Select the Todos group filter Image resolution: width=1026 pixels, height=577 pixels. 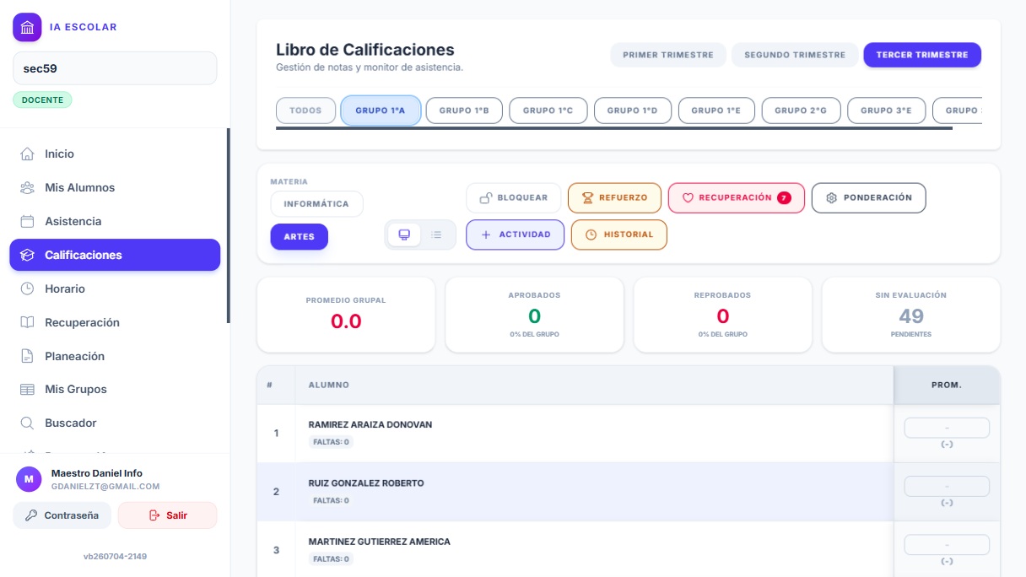(305, 111)
